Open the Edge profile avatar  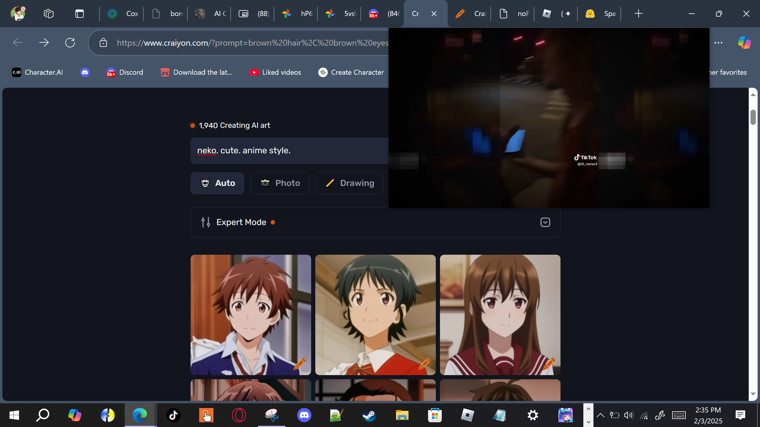click(x=18, y=14)
